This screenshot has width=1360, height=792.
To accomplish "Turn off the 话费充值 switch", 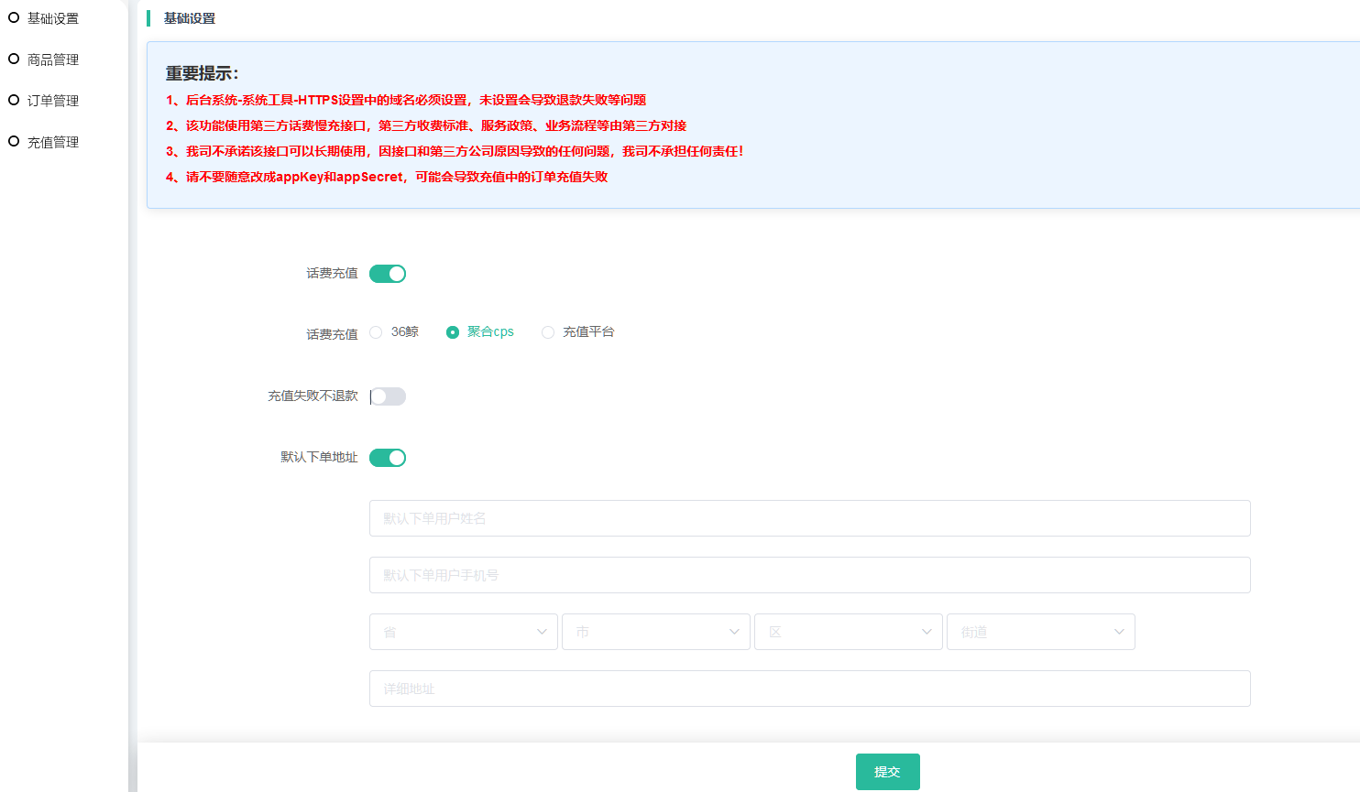I will pyautogui.click(x=387, y=274).
